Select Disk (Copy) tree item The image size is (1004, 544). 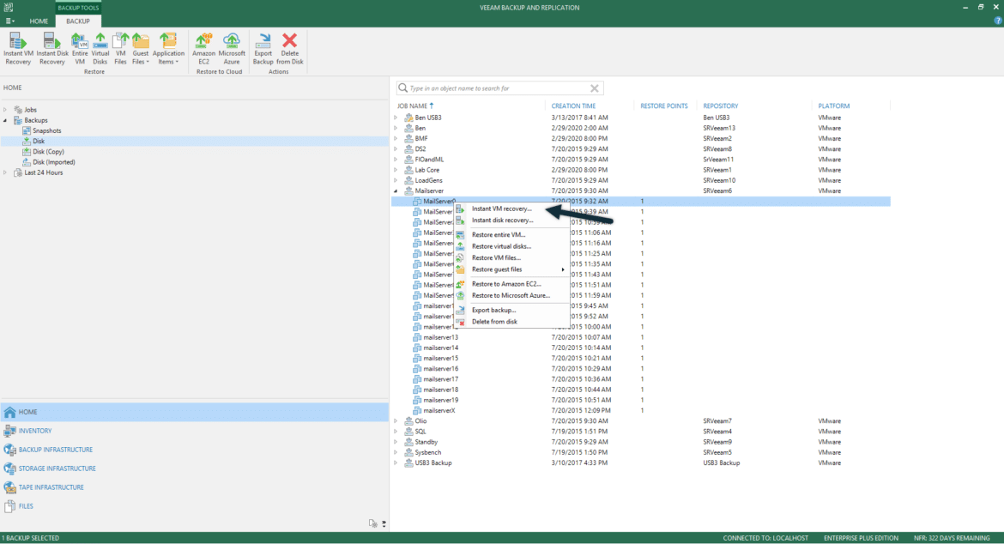click(x=48, y=152)
